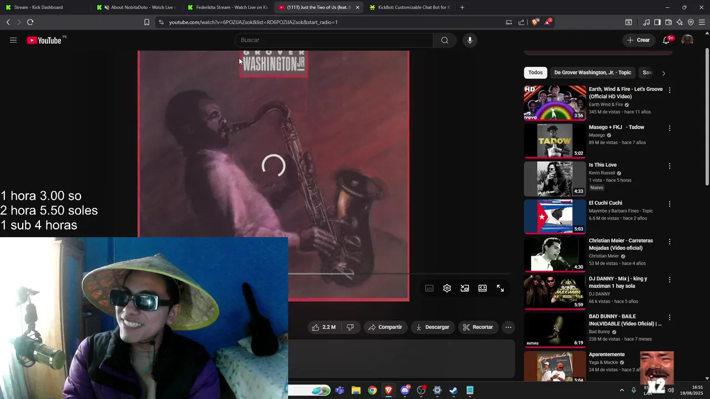The image size is (710, 399).
Task: Reload the page in browser toolbar
Action: click(x=30, y=22)
